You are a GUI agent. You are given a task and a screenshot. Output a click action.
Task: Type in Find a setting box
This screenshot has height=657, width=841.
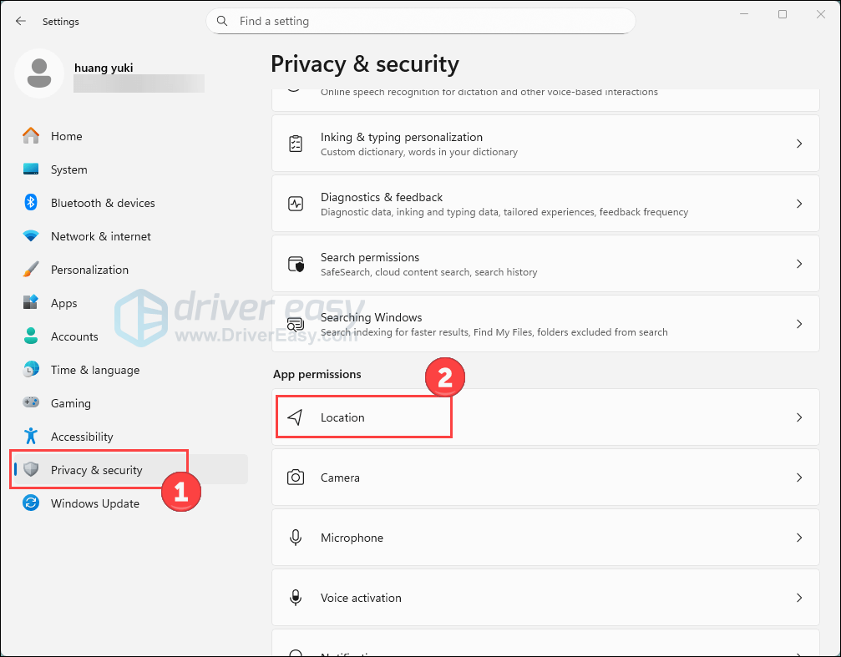426,21
